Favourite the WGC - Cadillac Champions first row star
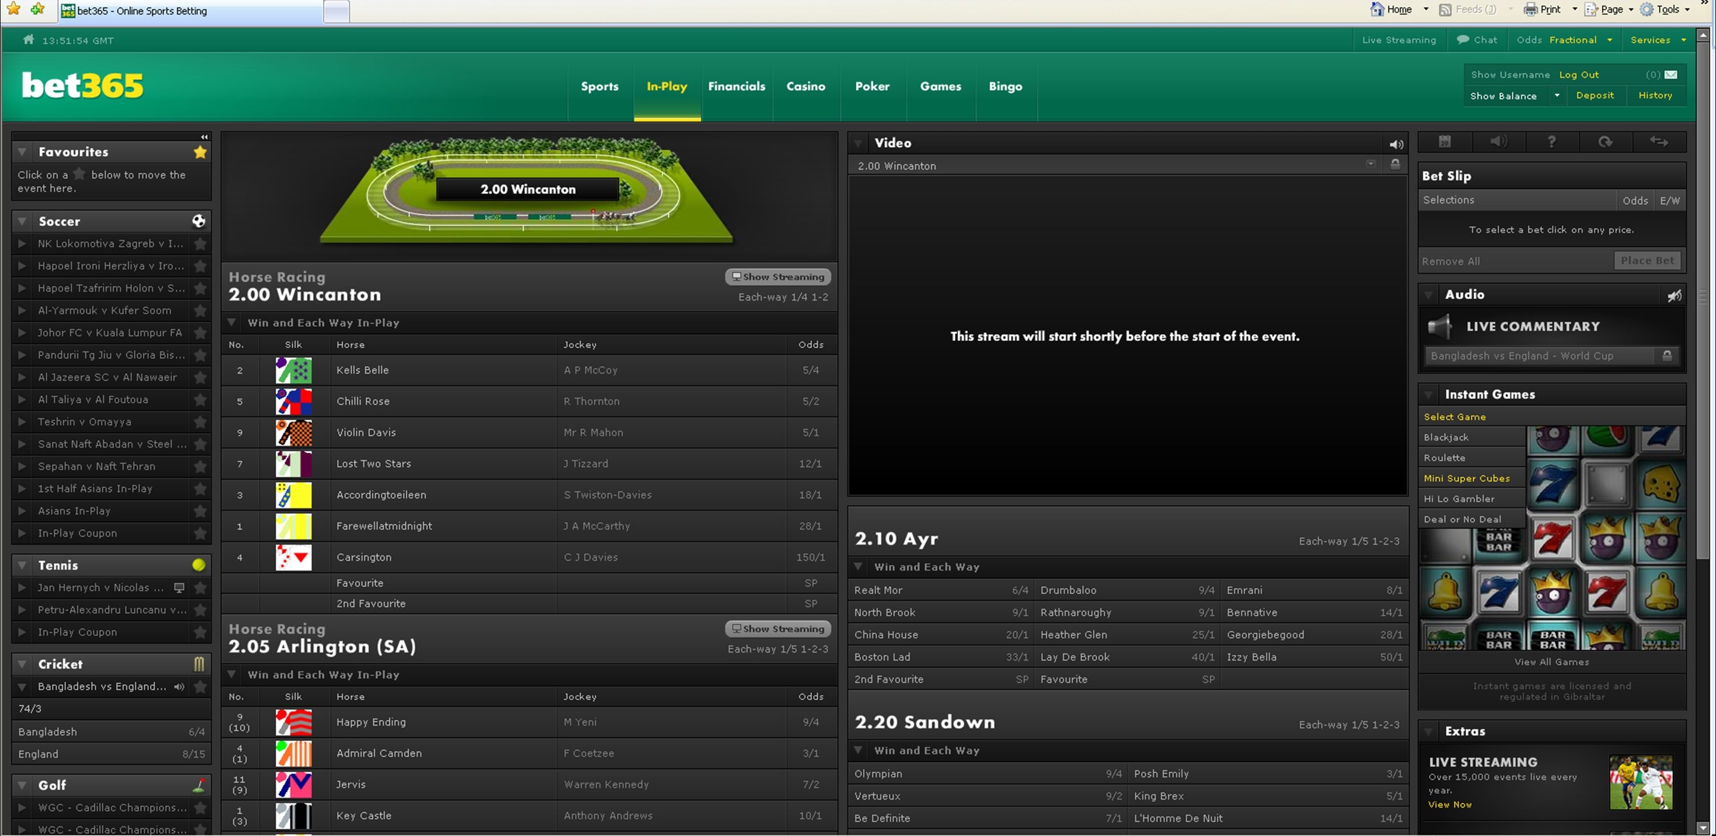Viewport: 1716px width, 836px height. (200, 807)
